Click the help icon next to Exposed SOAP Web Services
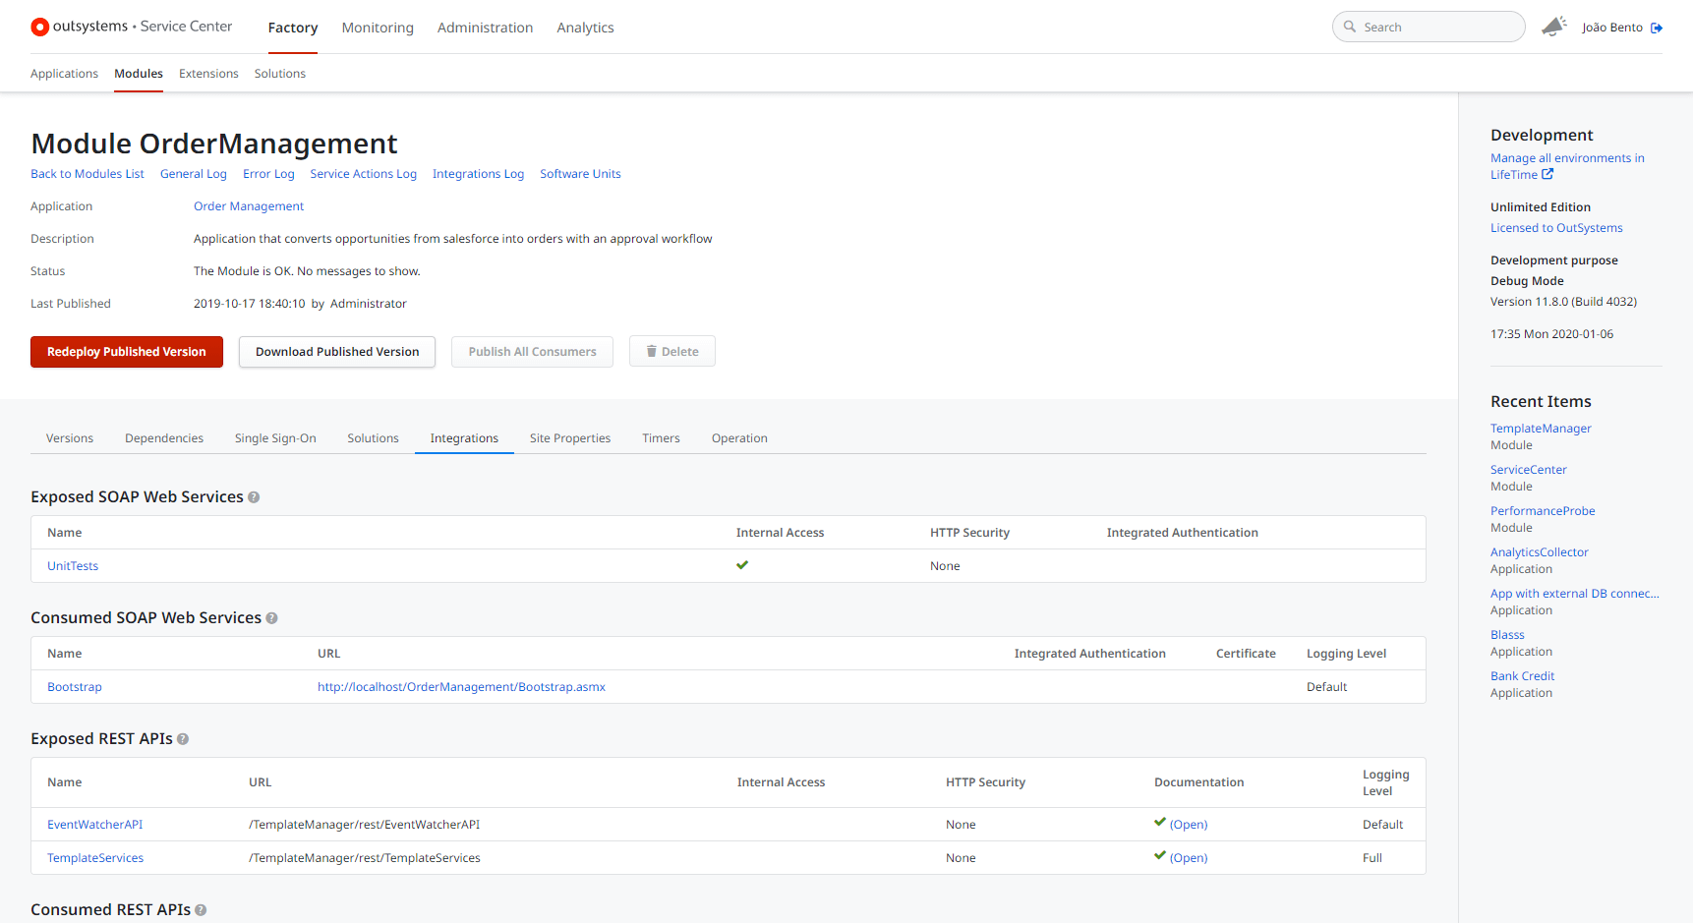The image size is (1693, 923). 254,497
